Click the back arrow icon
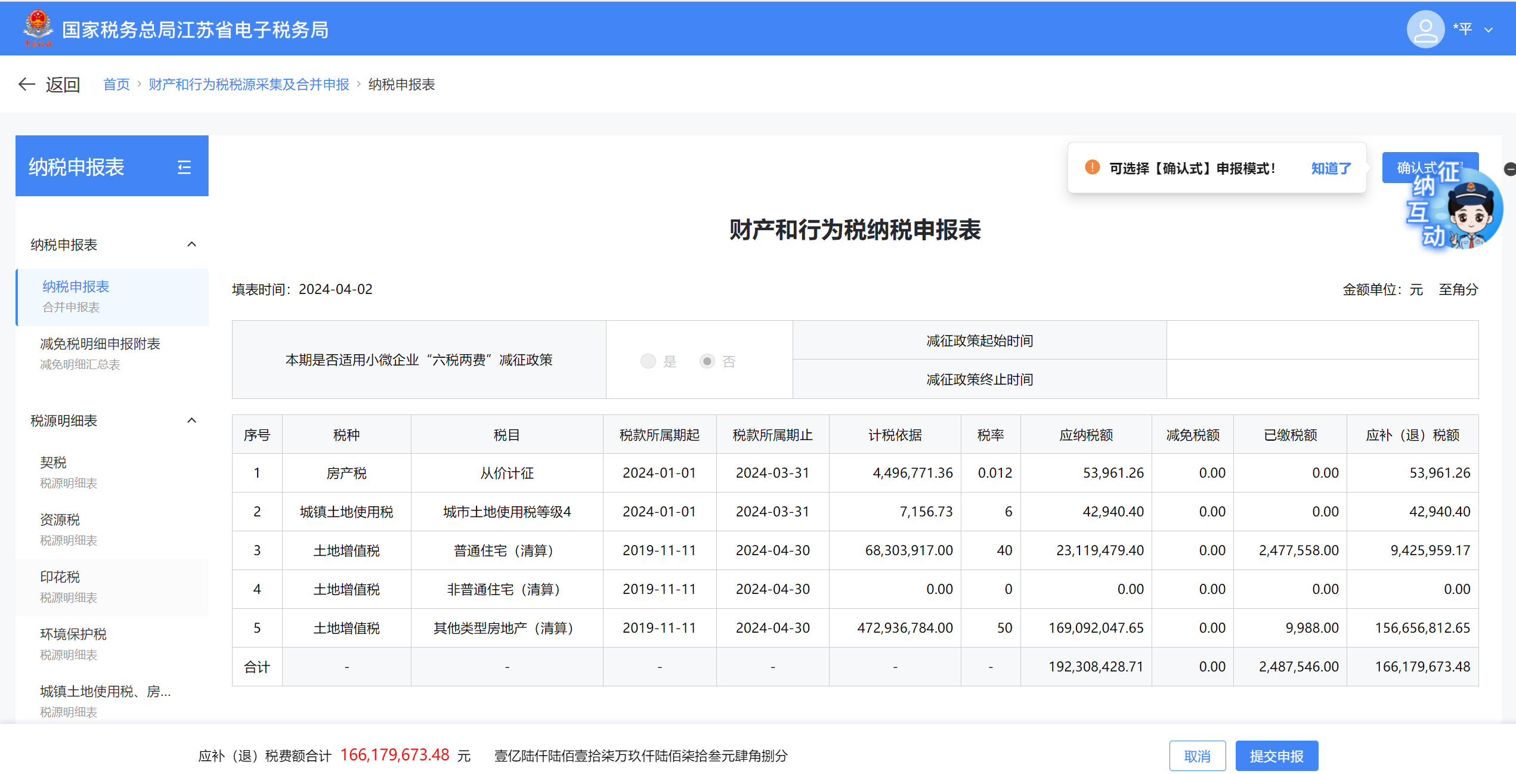 point(26,84)
